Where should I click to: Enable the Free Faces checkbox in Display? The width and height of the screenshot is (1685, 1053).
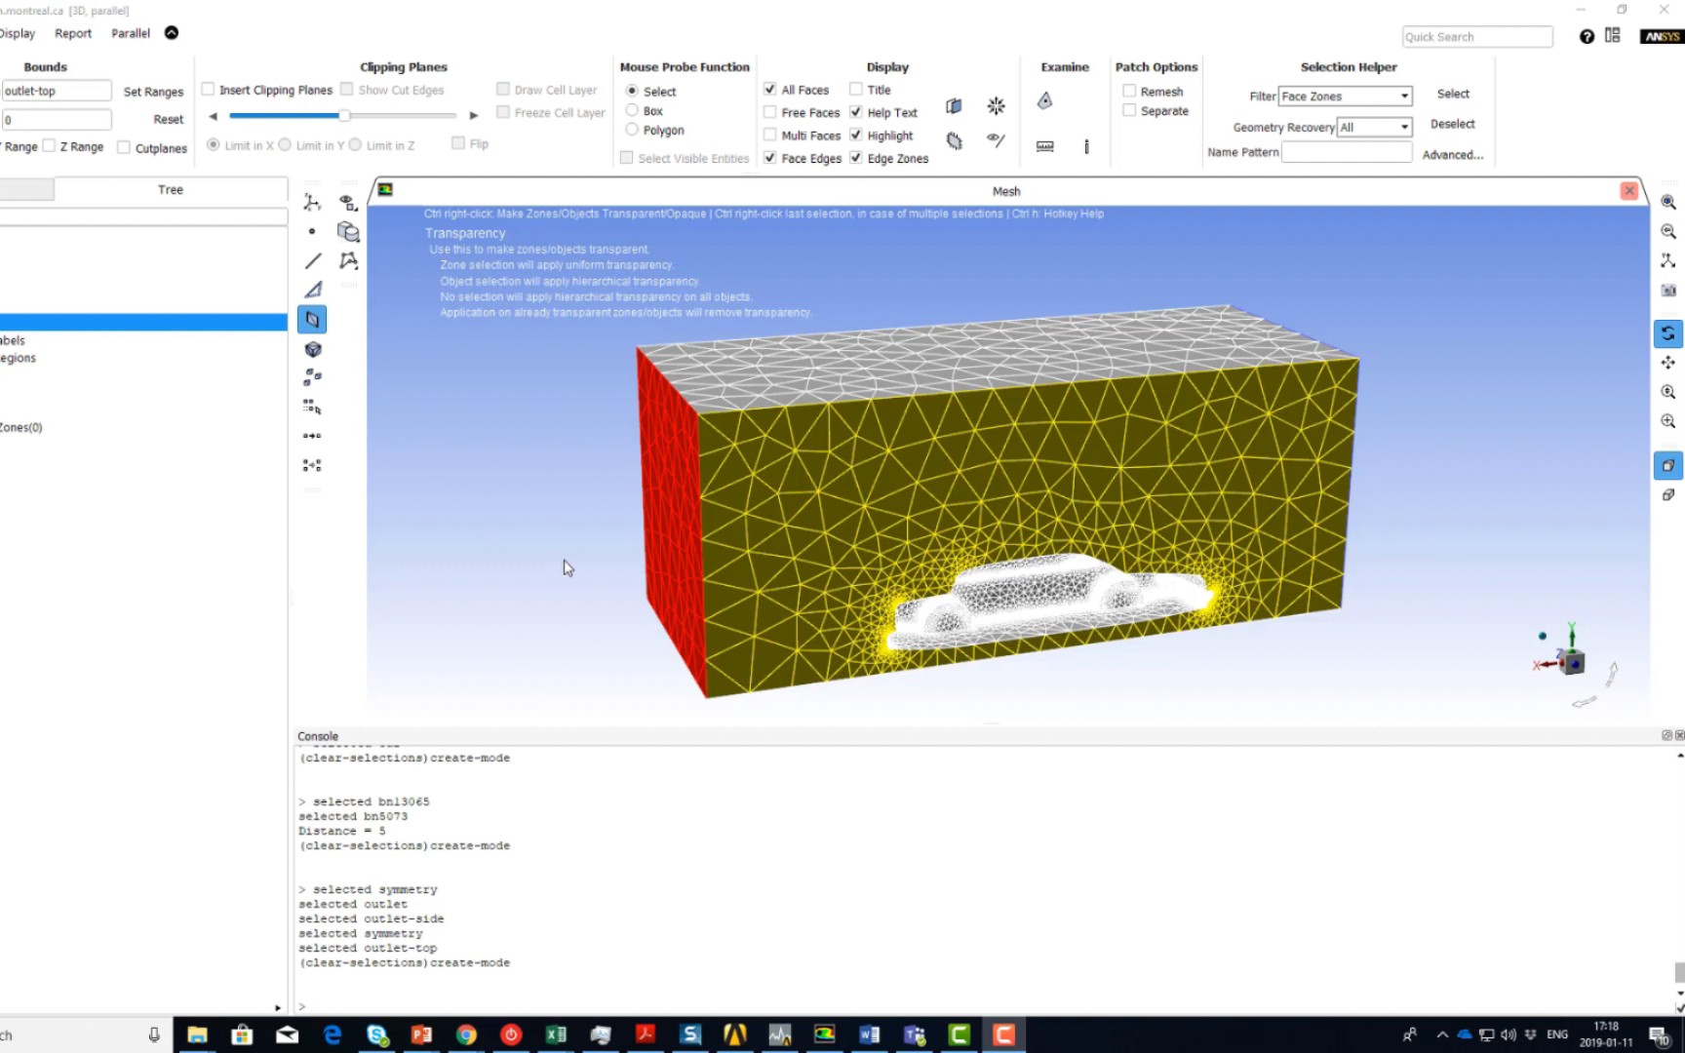pos(770,112)
